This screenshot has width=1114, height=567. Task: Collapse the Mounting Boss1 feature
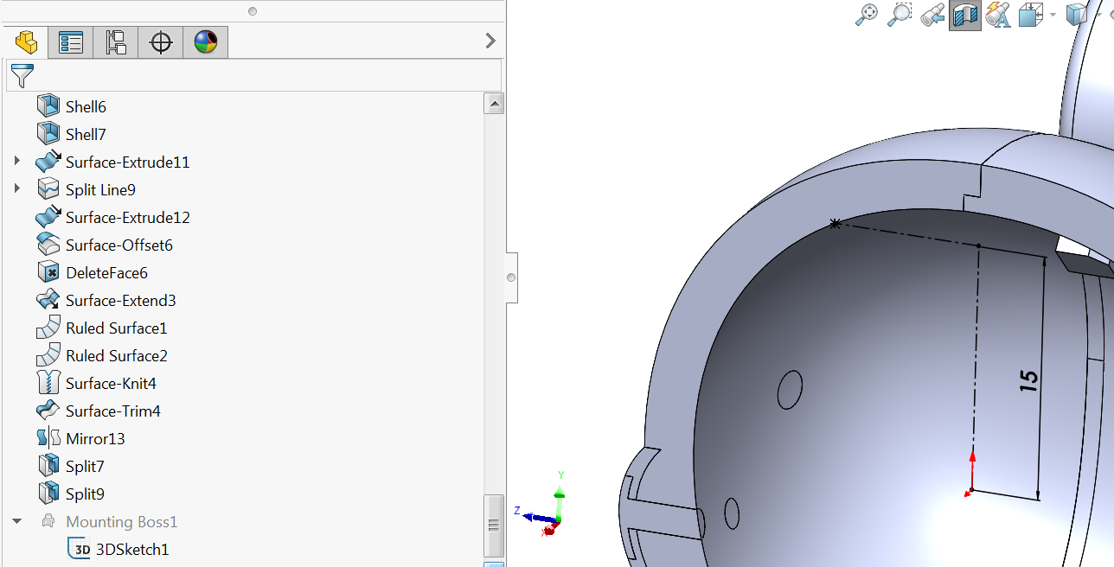click(x=17, y=520)
